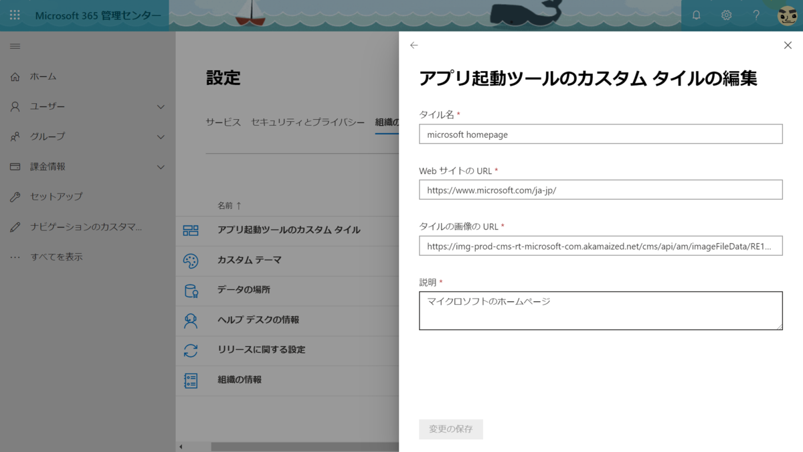Open the settings gear in header

[727, 15]
